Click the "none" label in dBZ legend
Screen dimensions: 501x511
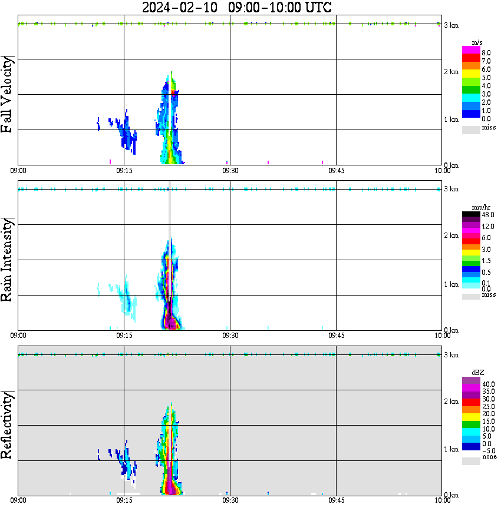pyautogui.click(x=489, y=457)
